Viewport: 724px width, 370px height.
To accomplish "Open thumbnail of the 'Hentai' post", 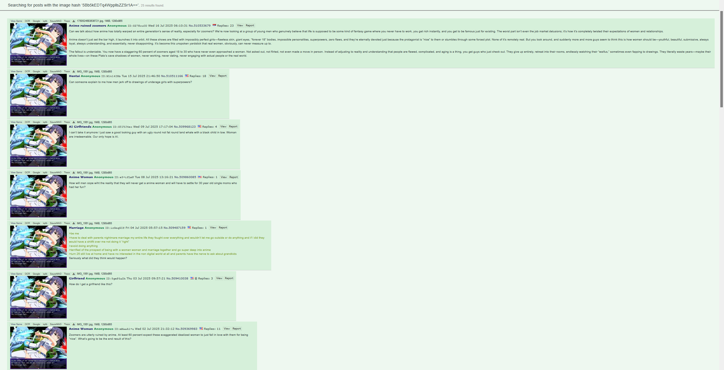I will [x=38, y=95].
